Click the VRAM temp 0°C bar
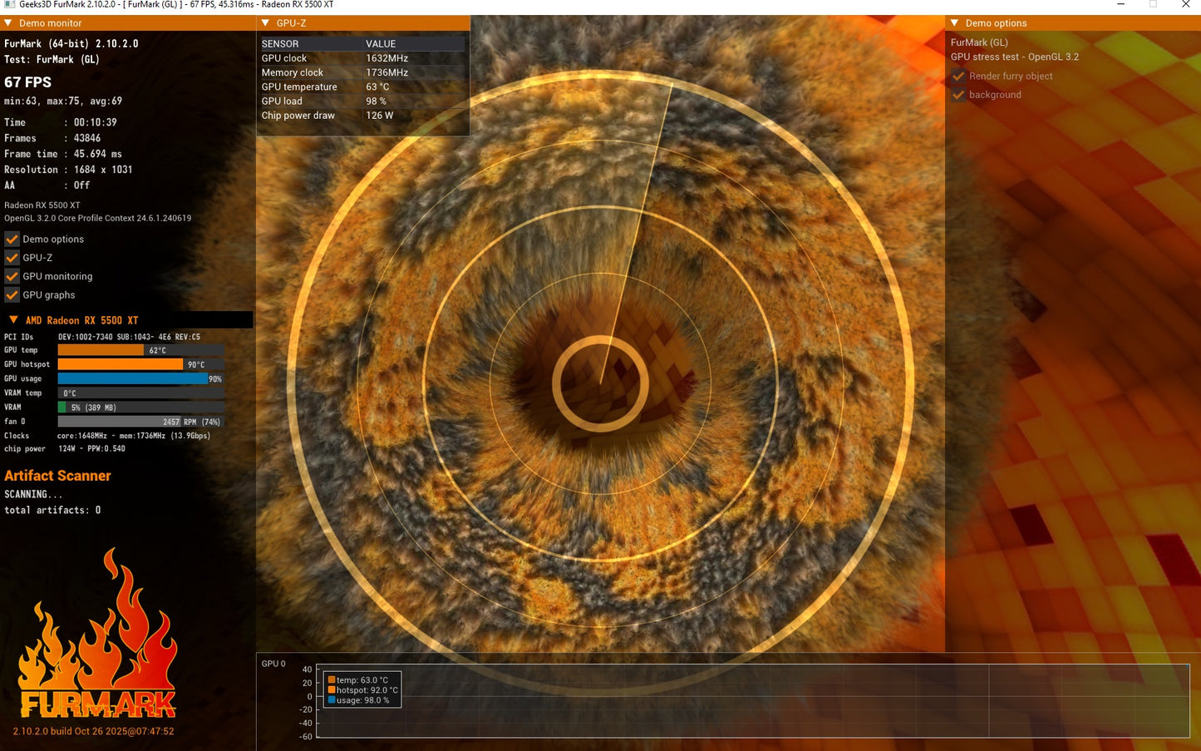Viewport: 1201px width, 751px height. (140, 393)
